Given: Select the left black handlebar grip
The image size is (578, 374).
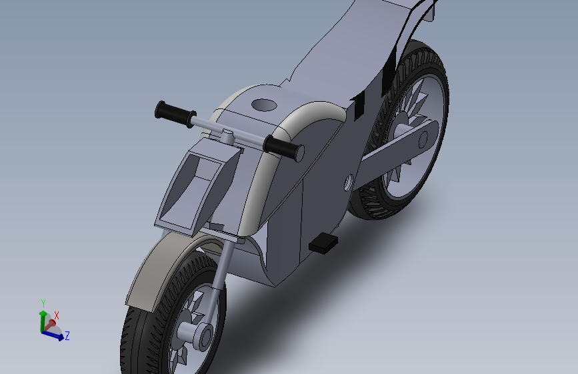Looking at the screenshot, I should click(x=175, y=114).
